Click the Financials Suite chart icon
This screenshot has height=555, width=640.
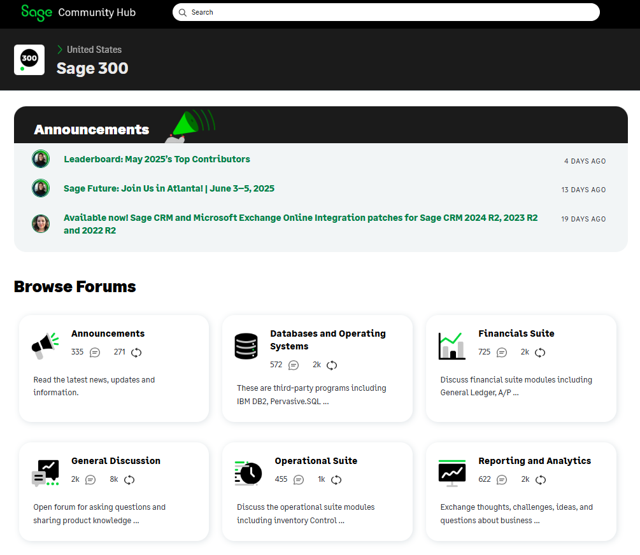(452, 346)
